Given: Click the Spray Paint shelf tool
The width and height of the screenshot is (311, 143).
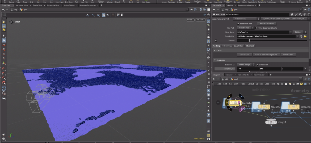Looking at the screenshot, I should (x=84, y=2).
